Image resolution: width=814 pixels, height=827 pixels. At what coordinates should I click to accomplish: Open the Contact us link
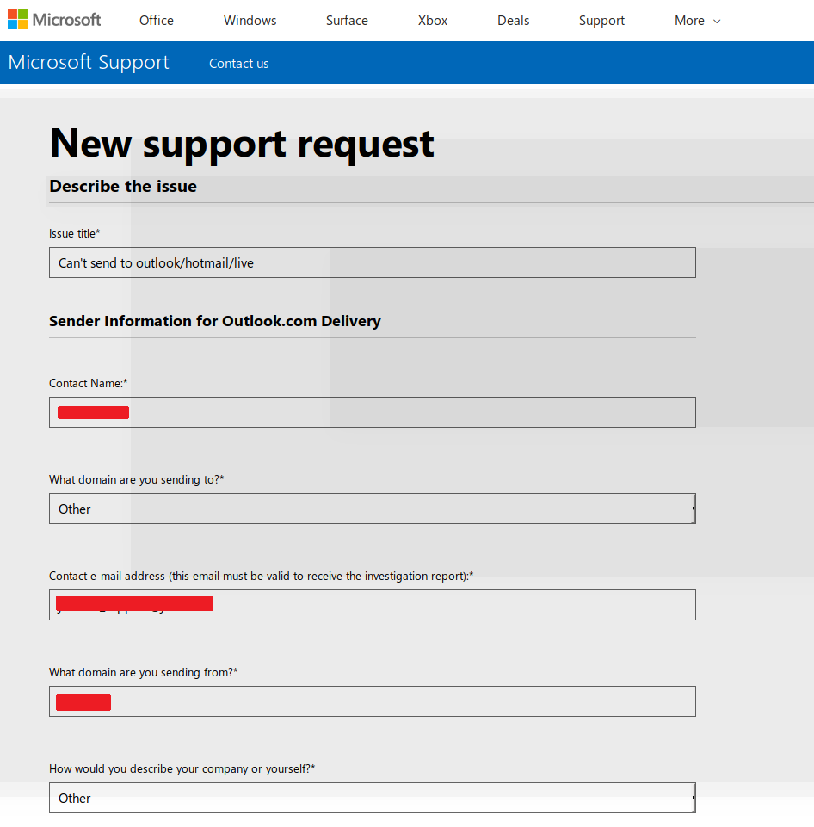[x=239, y=64]
